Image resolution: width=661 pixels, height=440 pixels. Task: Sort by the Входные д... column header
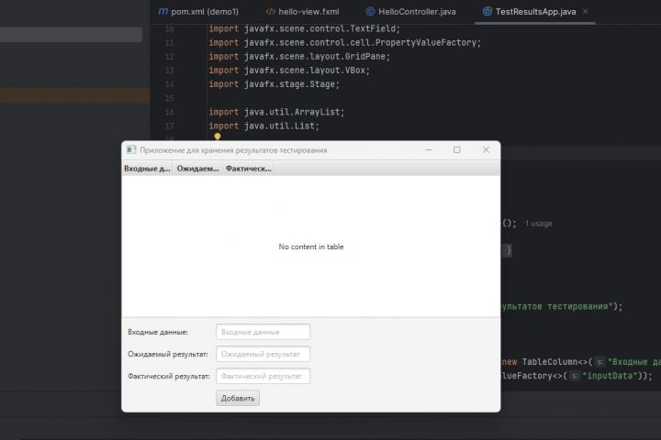pos(147,169)
